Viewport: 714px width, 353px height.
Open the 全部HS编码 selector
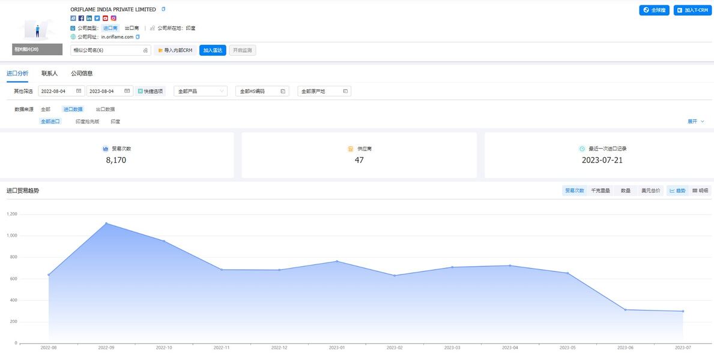[262, 91]
